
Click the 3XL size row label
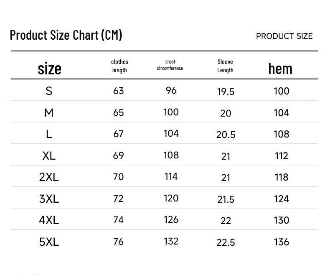point(49,199)
